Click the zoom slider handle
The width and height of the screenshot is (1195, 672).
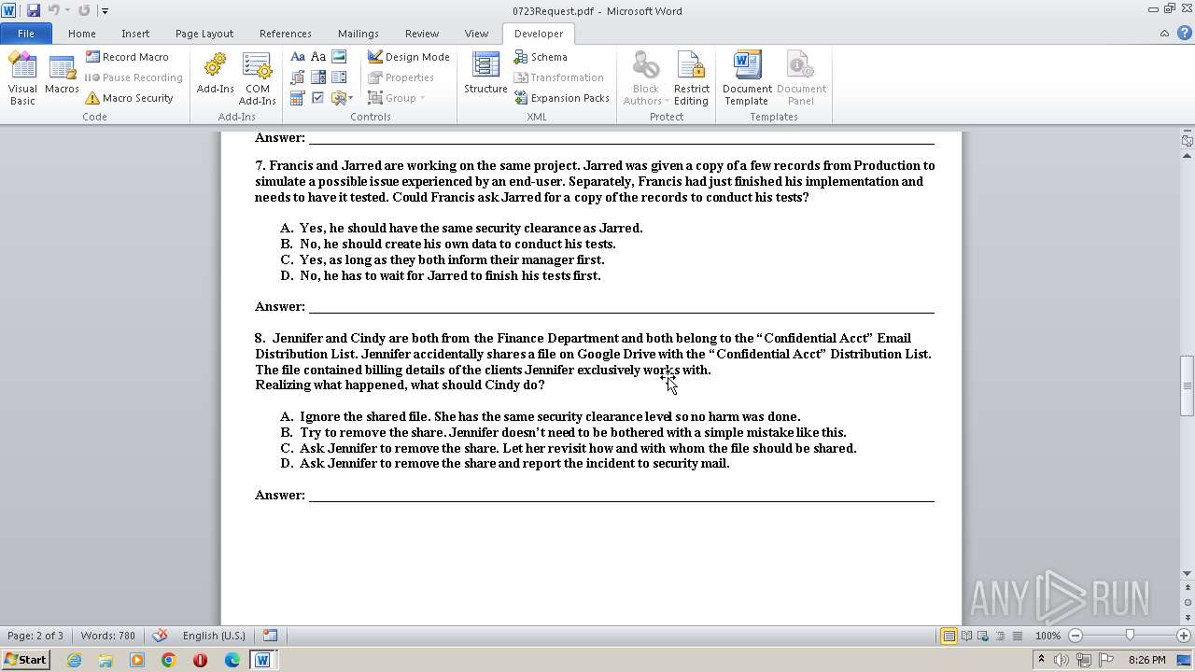click(x=1130, y=636)
